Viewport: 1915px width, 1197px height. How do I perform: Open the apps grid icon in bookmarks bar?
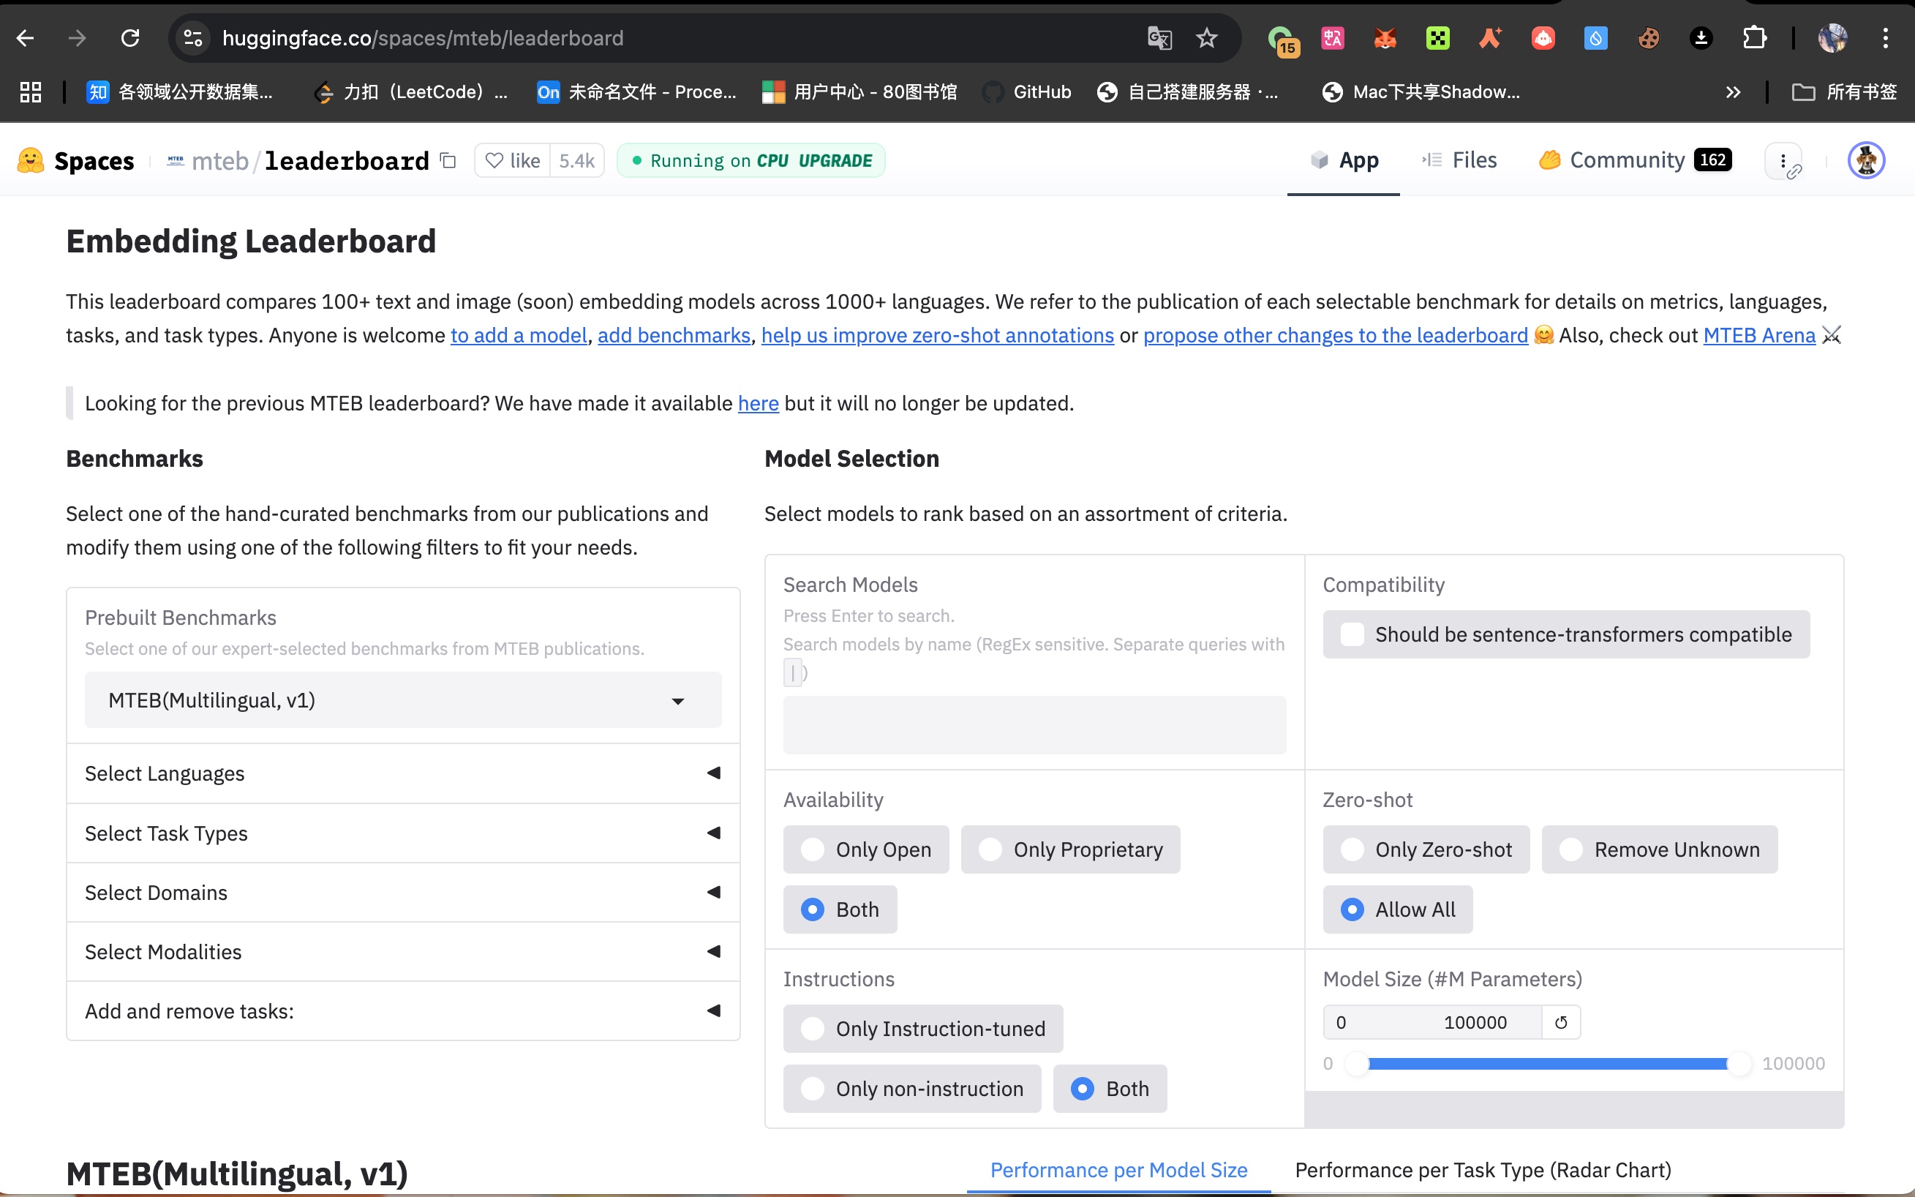pyautogui.click(x=30, y=92)
